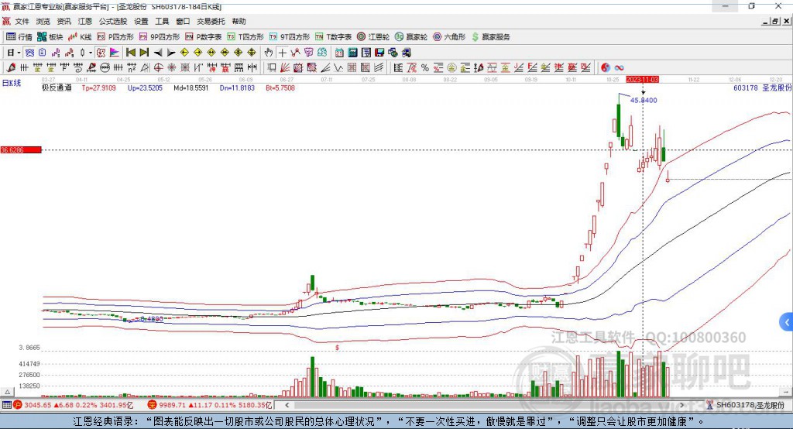Image resolution: width=793 pixels, height=429 pixels.
Task: Click the blue side panel expand chevron
Action: point(787,322)
